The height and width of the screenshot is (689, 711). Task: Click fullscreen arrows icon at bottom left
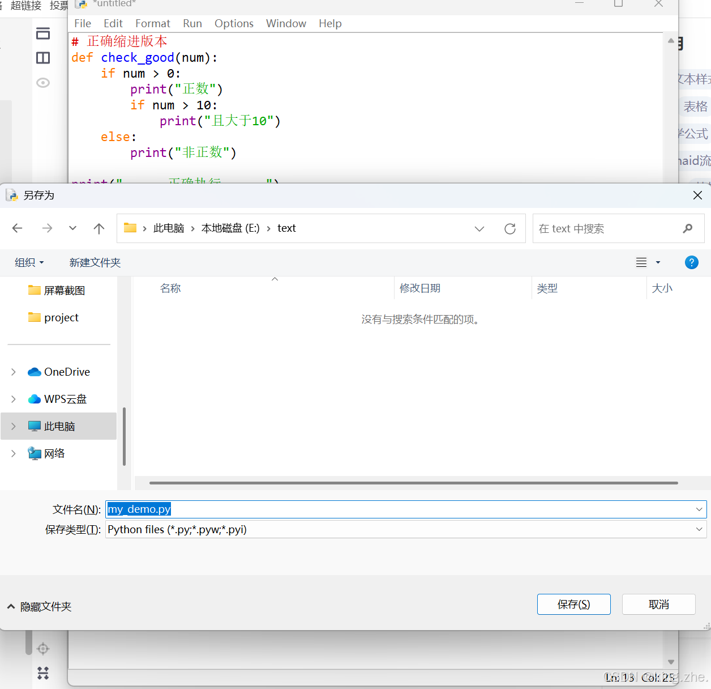click(x=43, y=673)
